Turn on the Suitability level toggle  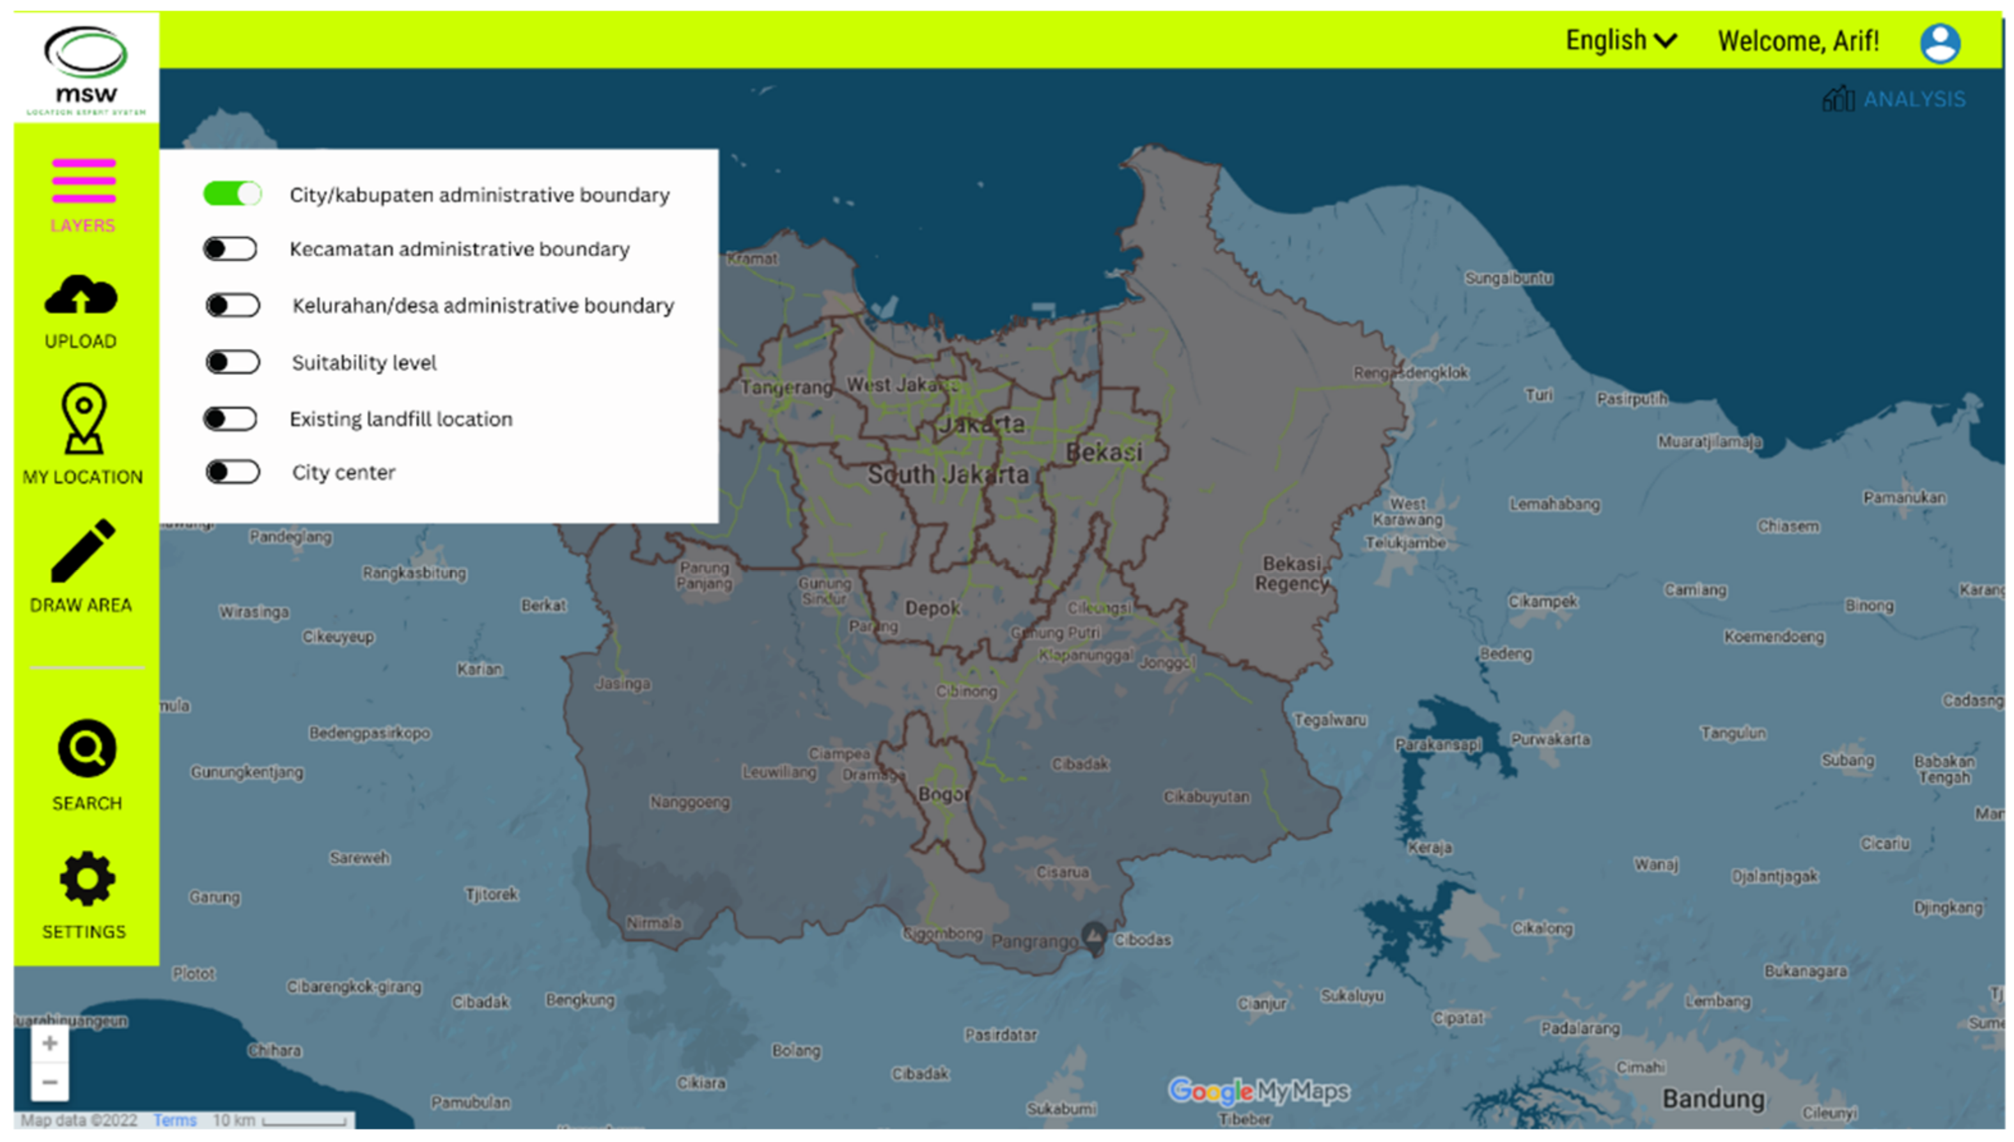point(232,362)
